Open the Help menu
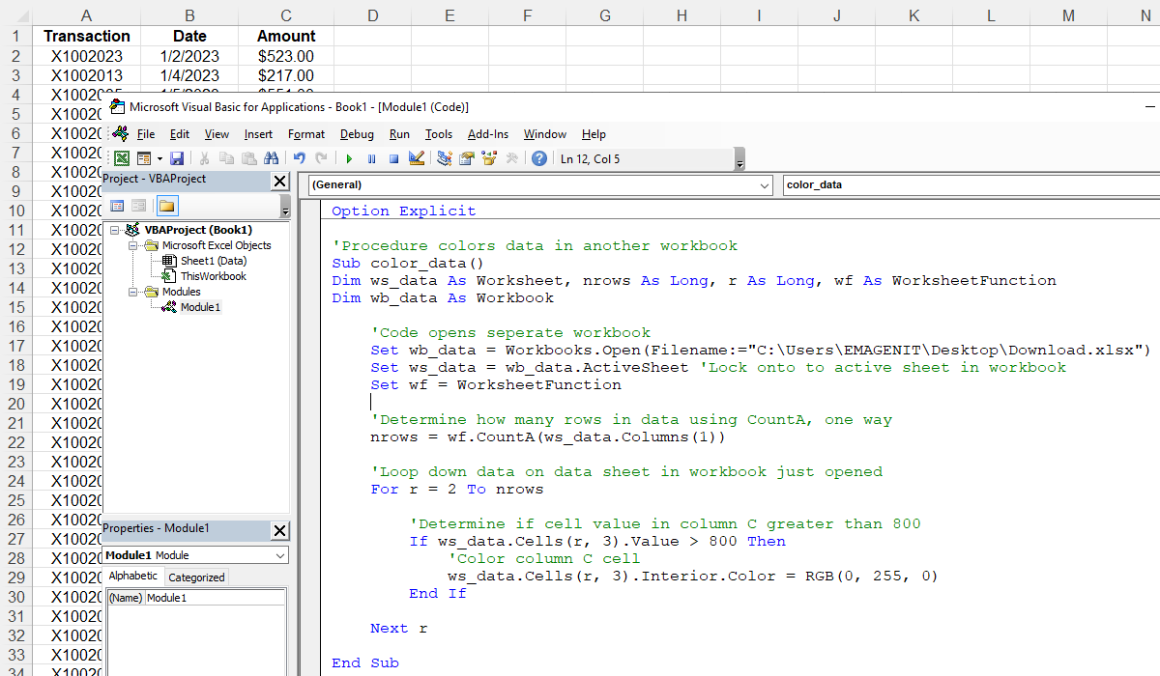 (594, 134)
